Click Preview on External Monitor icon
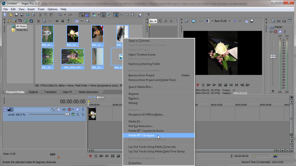Image resolution: width=296 pixels, height=166 pixels. click(x=193, y=21)
